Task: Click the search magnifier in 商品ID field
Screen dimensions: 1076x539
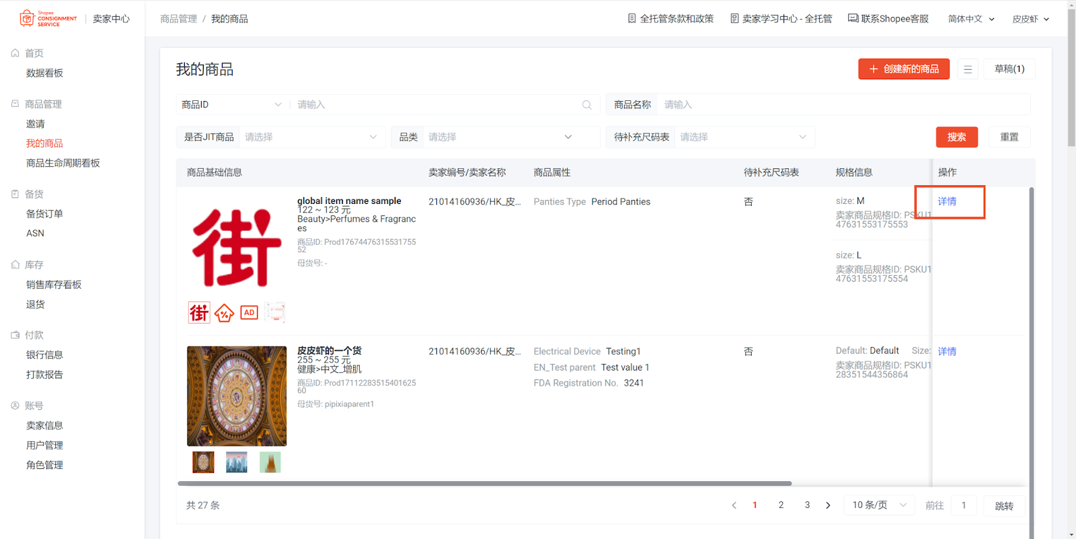Action: click(586, 105)
